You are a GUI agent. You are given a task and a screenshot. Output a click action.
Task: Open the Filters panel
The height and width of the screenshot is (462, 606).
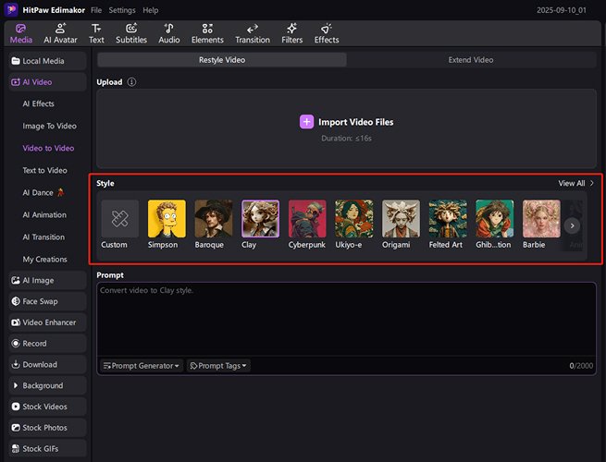(x=291, y=33)
